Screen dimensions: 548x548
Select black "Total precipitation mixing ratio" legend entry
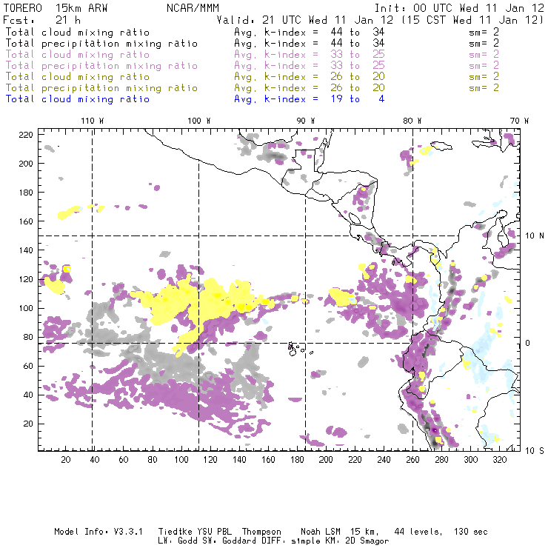pyautogui.click(x=101, y=44)
